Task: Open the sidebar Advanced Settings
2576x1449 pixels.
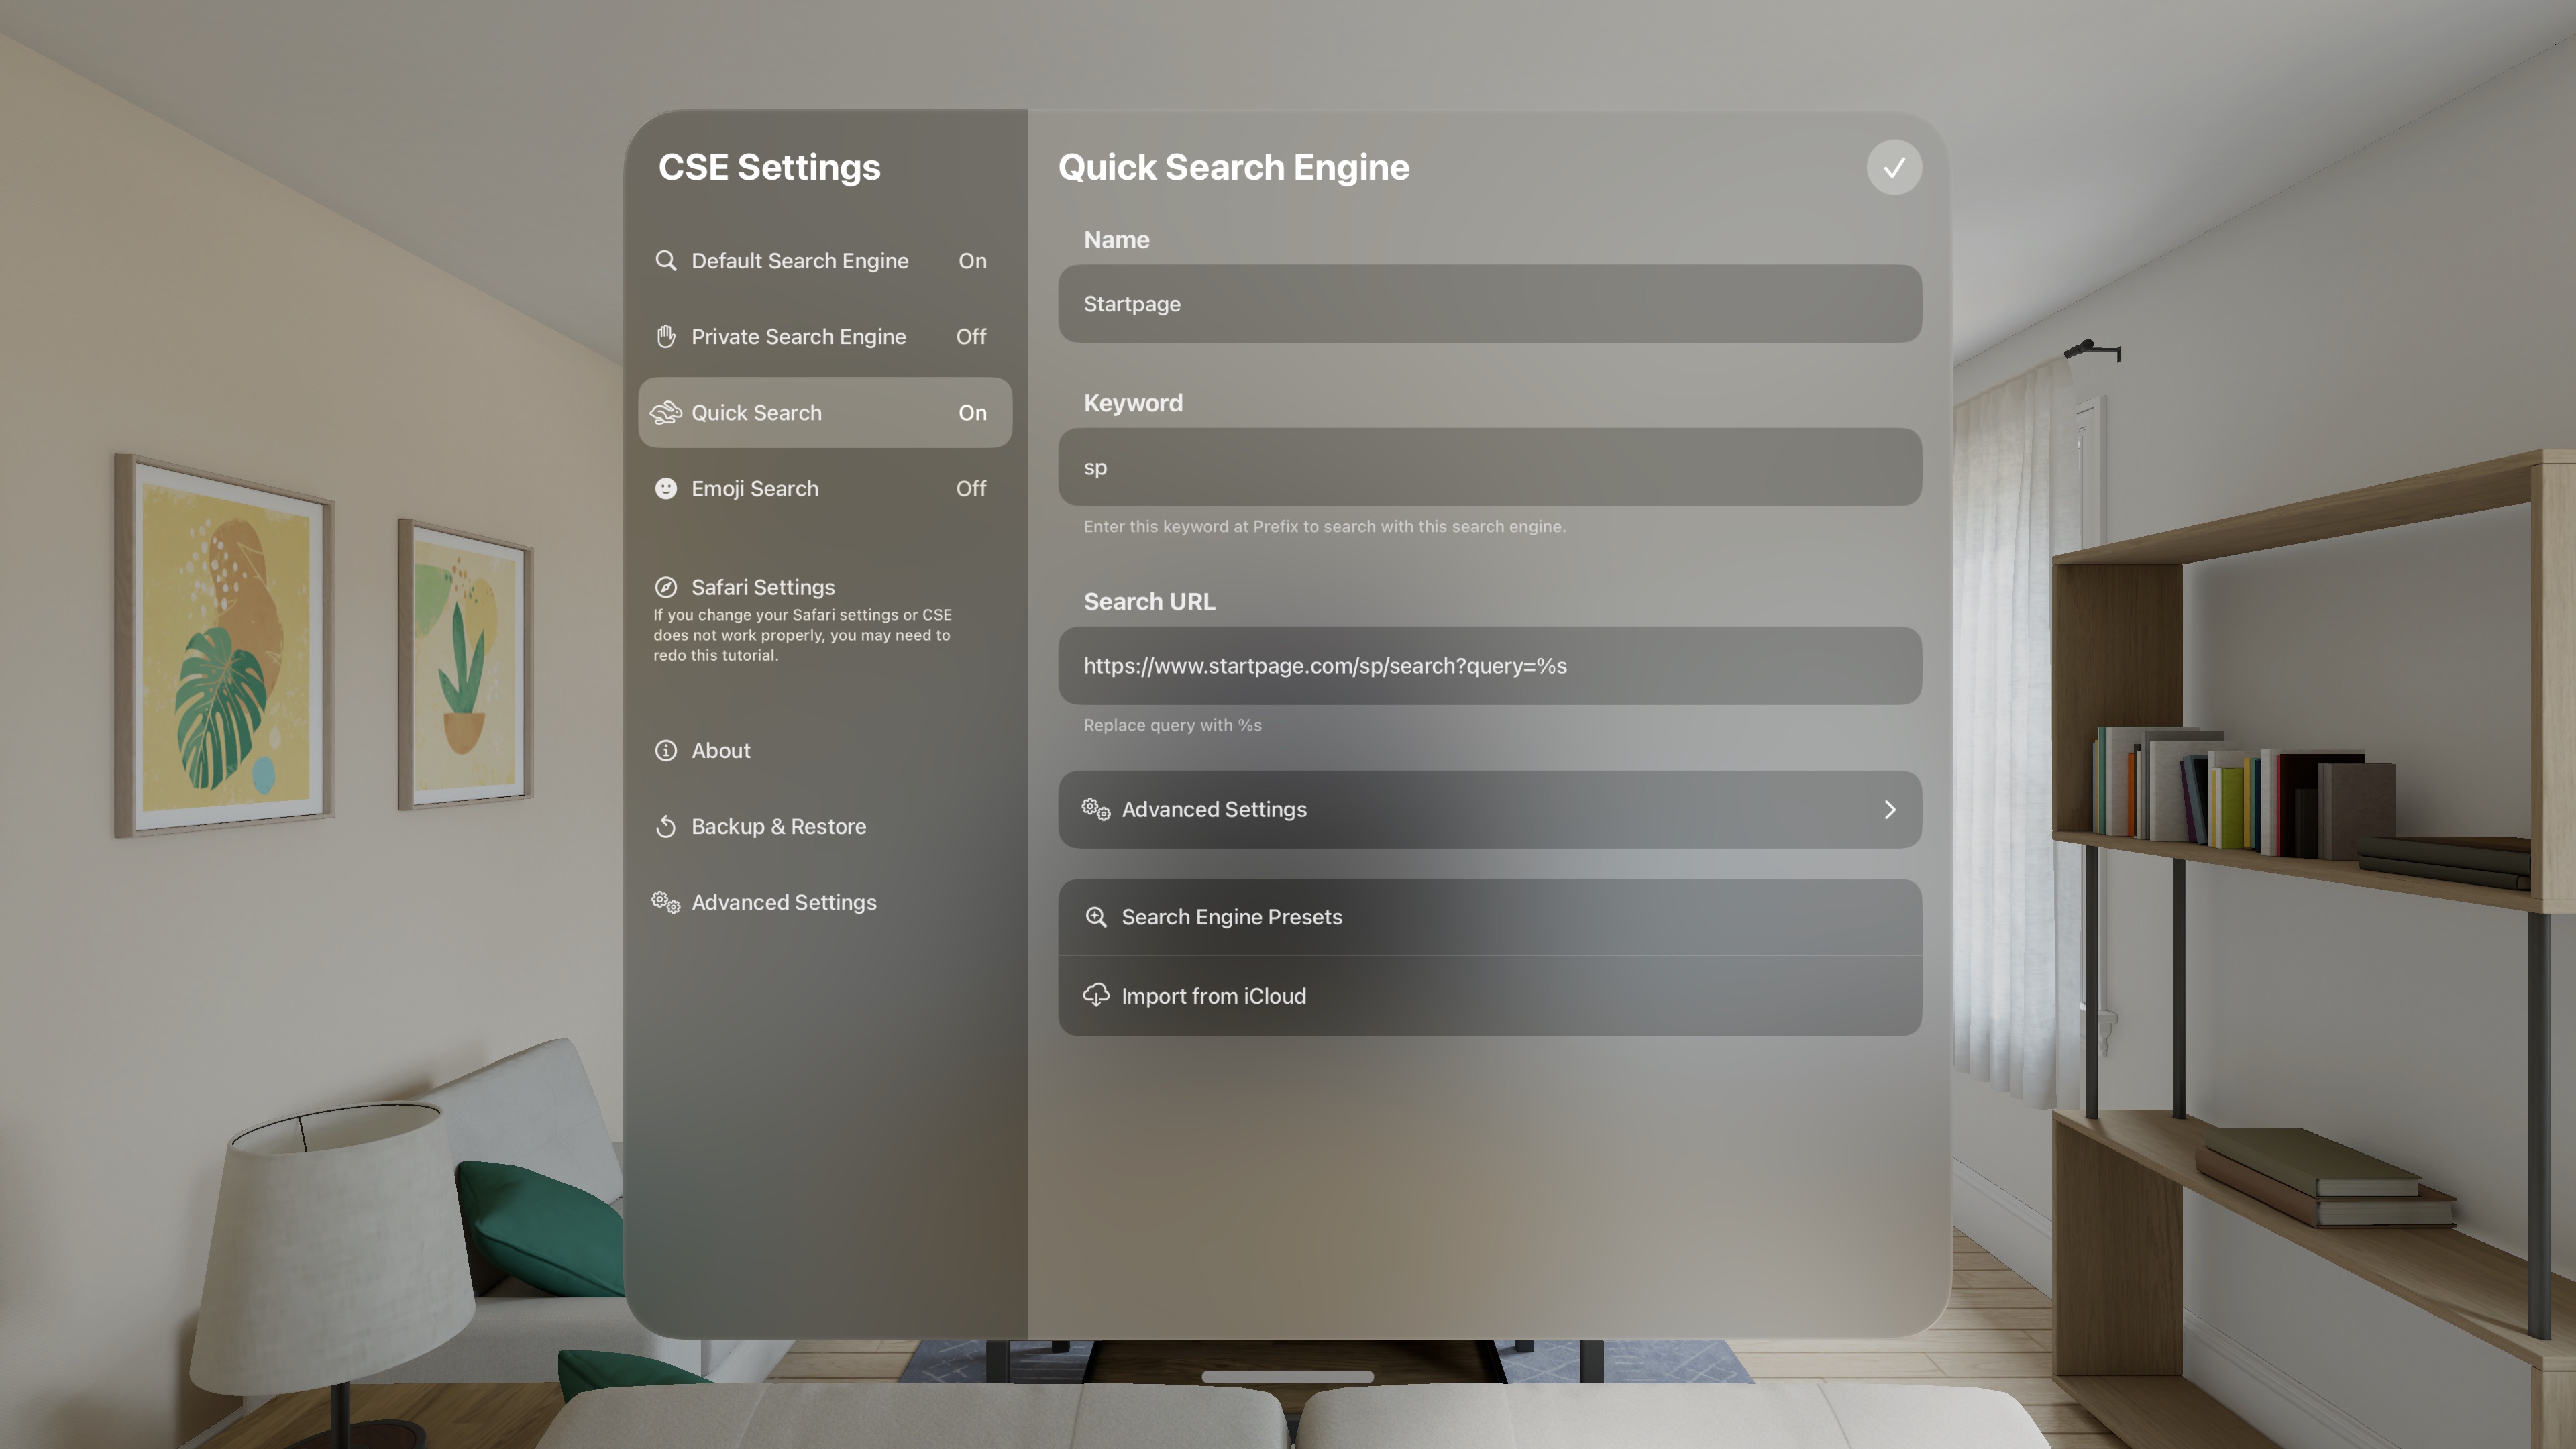Action: tap(825, 903)
